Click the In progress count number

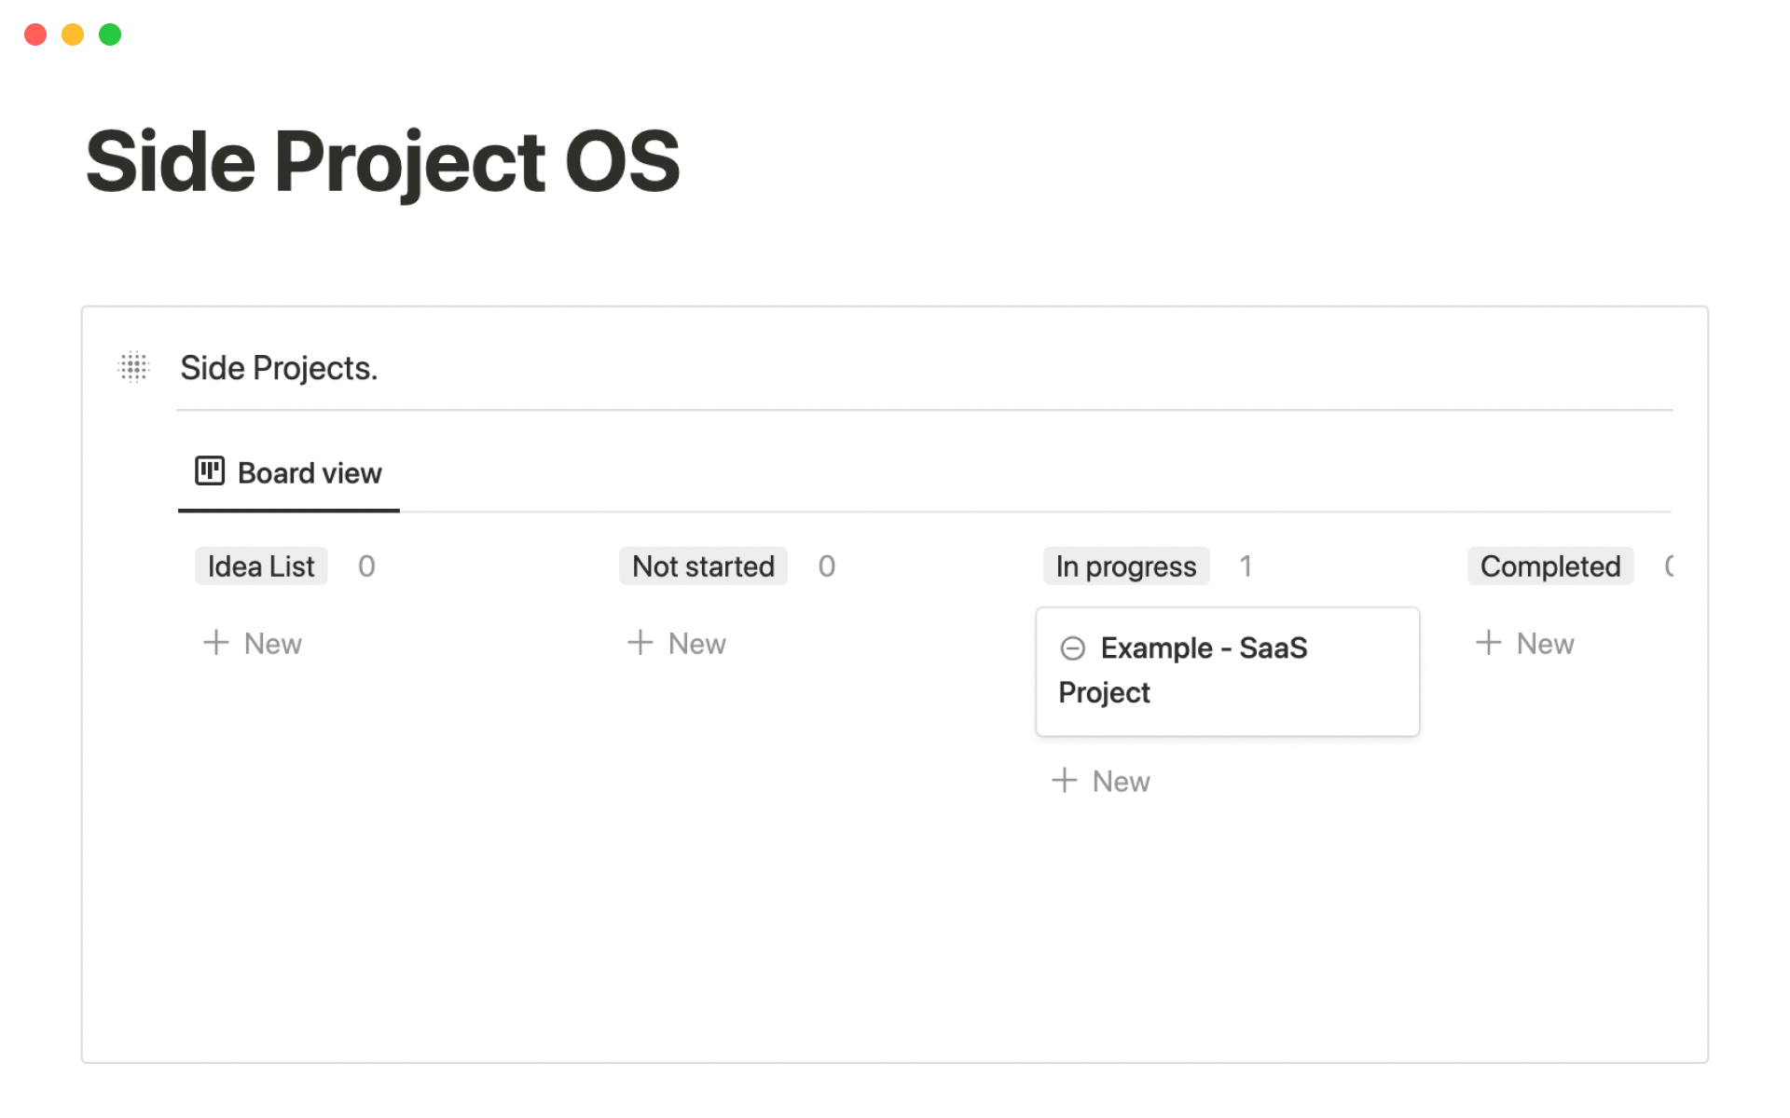click(x=1246, y=566)
